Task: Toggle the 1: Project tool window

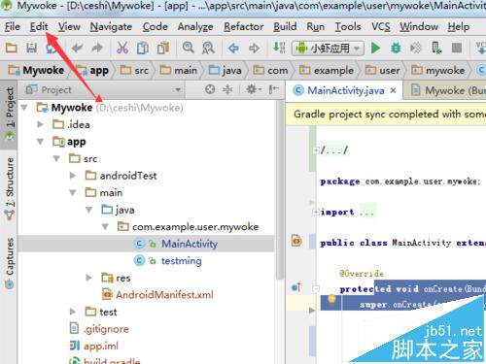Action: [9, 114]
